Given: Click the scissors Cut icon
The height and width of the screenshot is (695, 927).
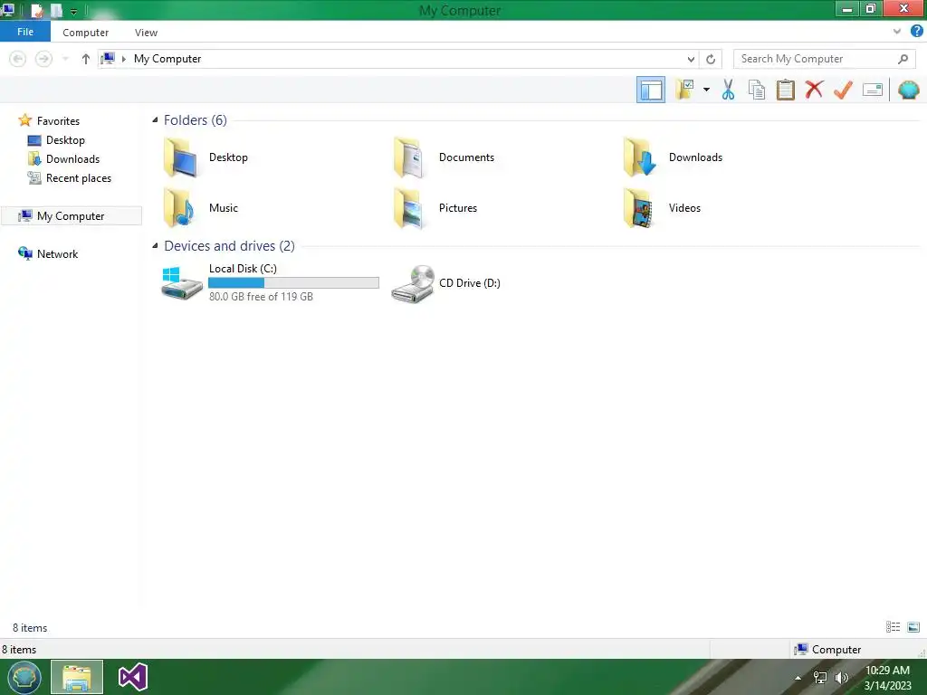Looking at the screenshot, I should pos(728,90).
